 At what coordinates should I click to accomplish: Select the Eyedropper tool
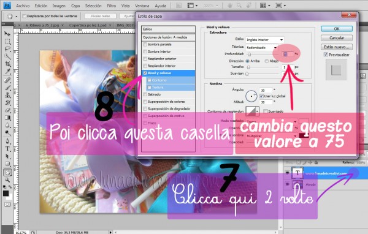click(7, 72)
